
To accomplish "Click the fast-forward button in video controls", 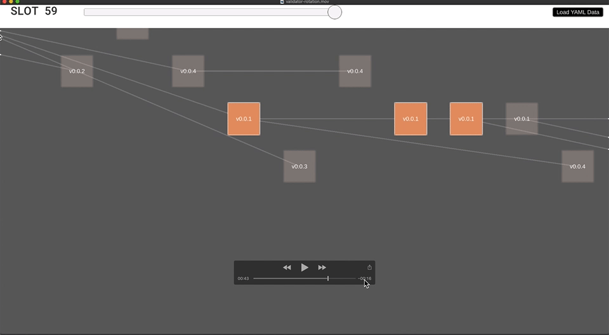I will click(x=322, y=267).
